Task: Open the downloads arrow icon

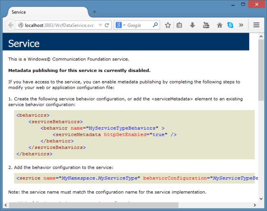Action: [192, 25]
